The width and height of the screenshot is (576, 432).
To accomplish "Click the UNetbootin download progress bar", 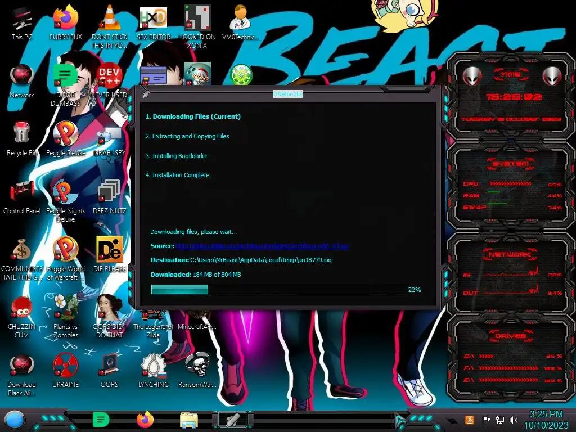I will (x=277, y=290).
